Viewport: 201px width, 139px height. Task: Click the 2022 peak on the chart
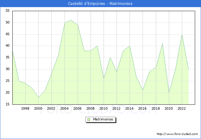(x=182, y=34)
